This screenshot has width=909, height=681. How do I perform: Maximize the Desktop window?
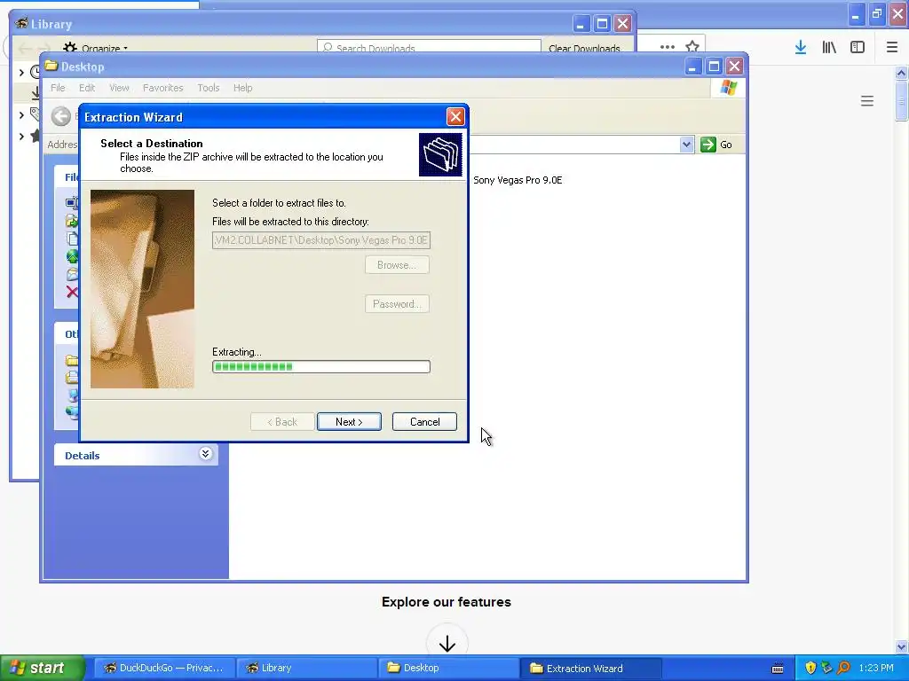coord(714,66)
